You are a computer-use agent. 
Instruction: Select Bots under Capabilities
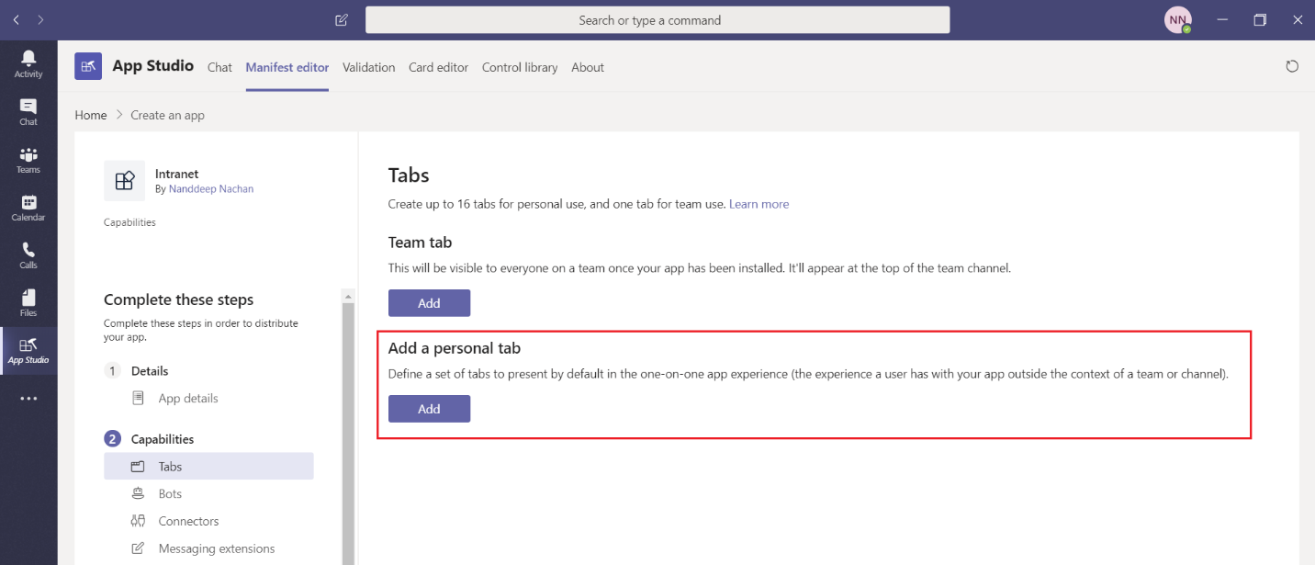pos(170,494)
